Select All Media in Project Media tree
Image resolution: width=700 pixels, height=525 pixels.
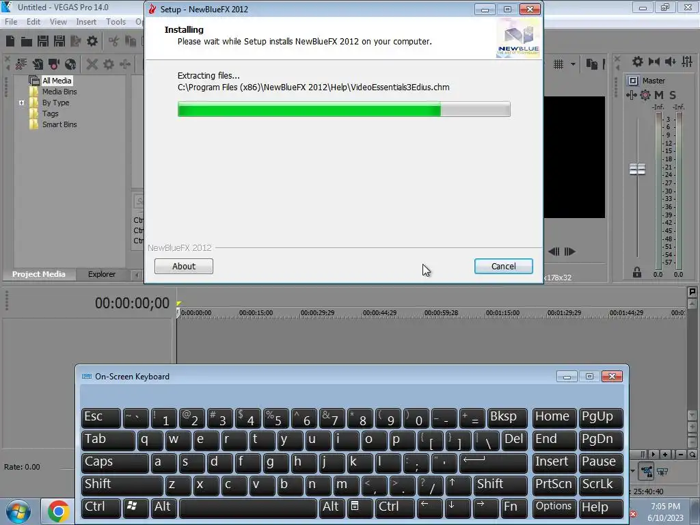57,81
